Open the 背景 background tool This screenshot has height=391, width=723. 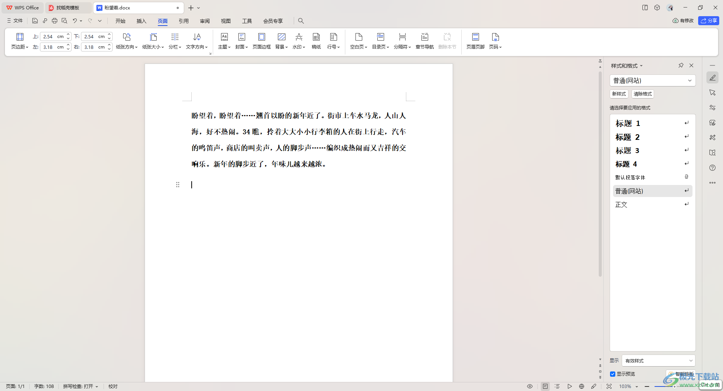(x=281, y=41)
